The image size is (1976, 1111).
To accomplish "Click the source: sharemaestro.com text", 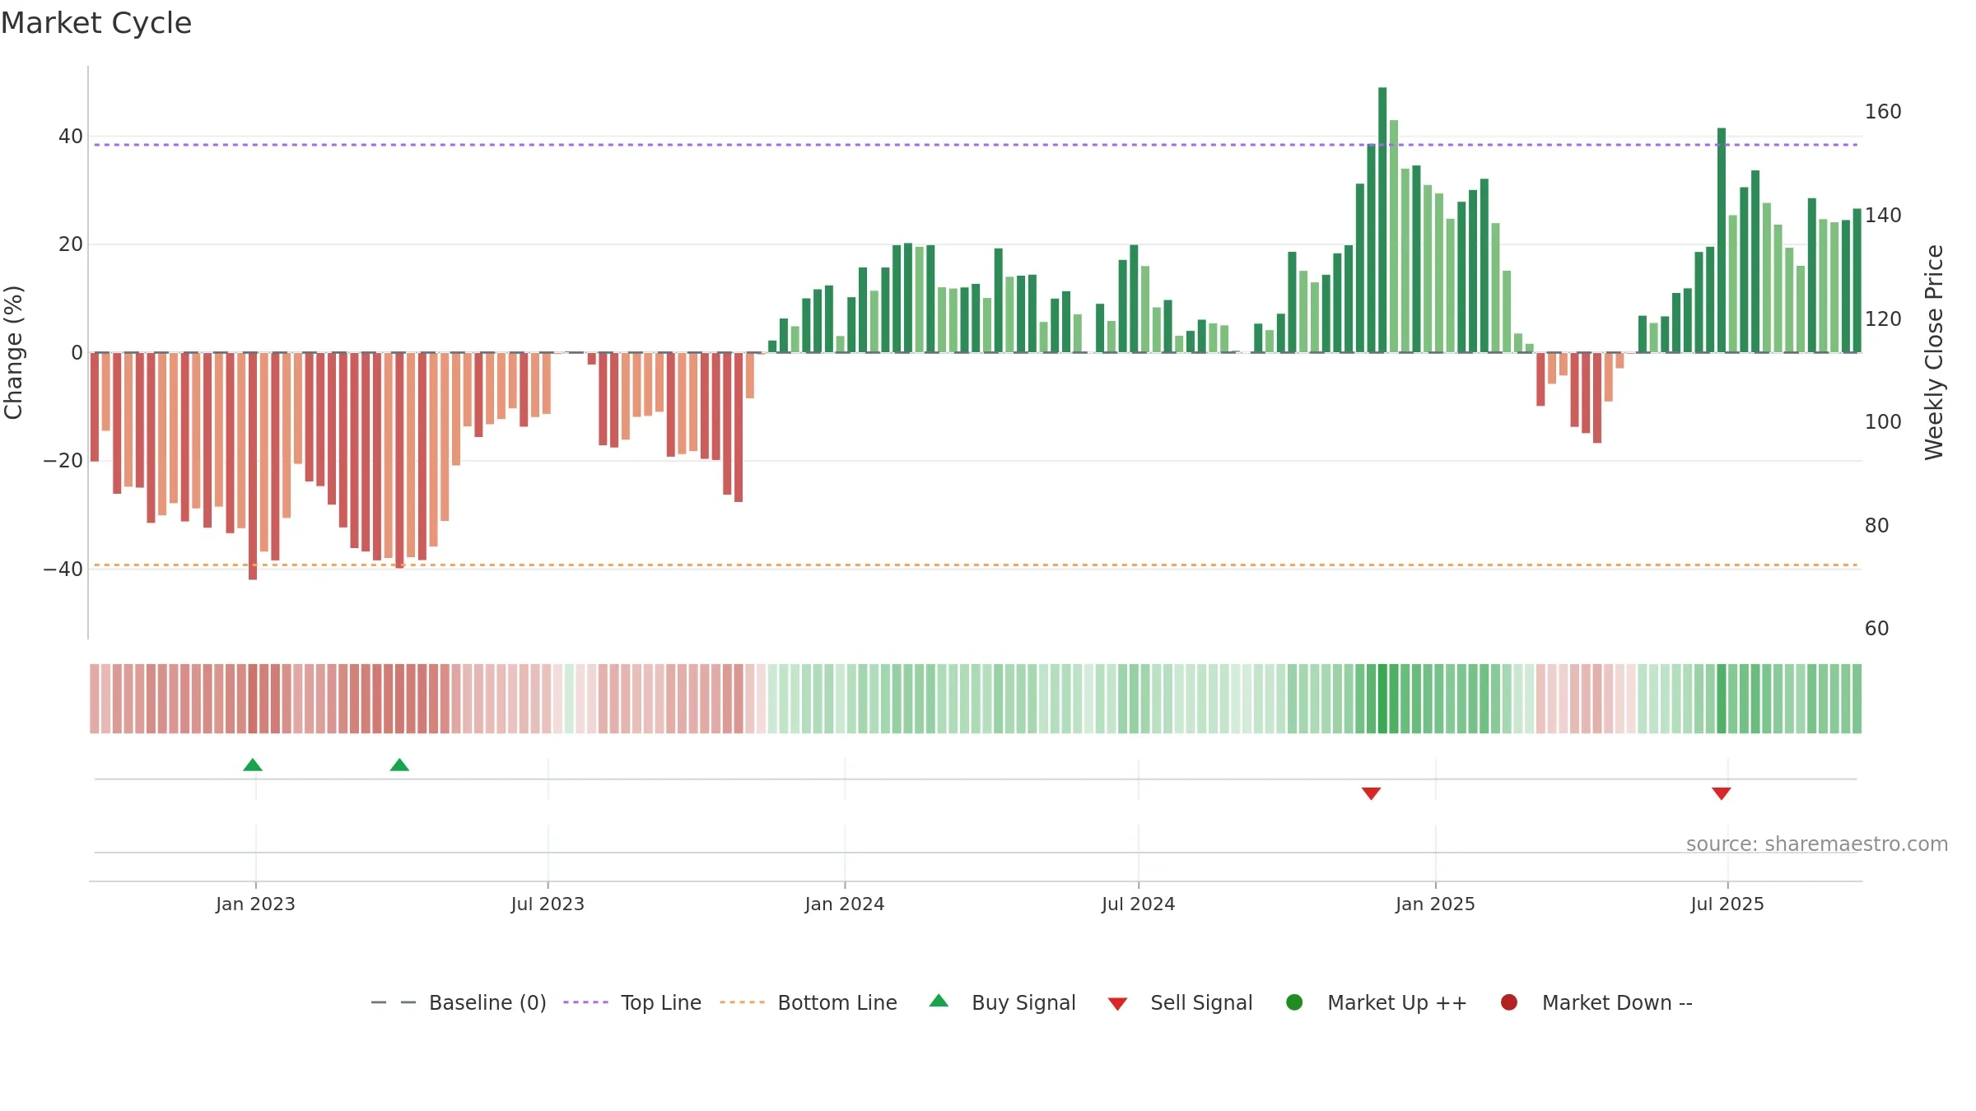I will [1817, 844].
